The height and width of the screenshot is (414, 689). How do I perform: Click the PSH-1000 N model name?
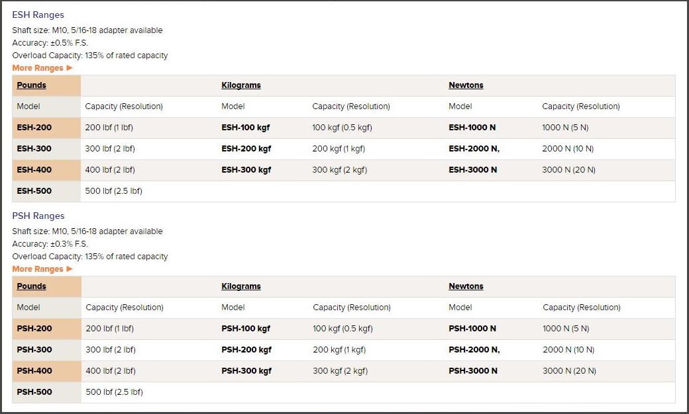pyautogui.click(x=472, y=329)
